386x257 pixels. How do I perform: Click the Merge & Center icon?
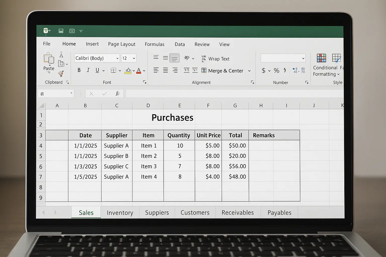(204, 71)
